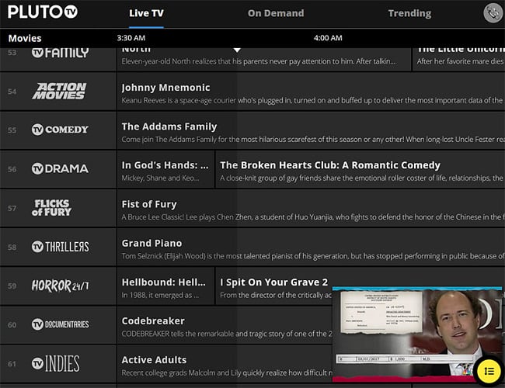
Task: Click the Keanu Reeves description text
Action: tap(312, 100)
